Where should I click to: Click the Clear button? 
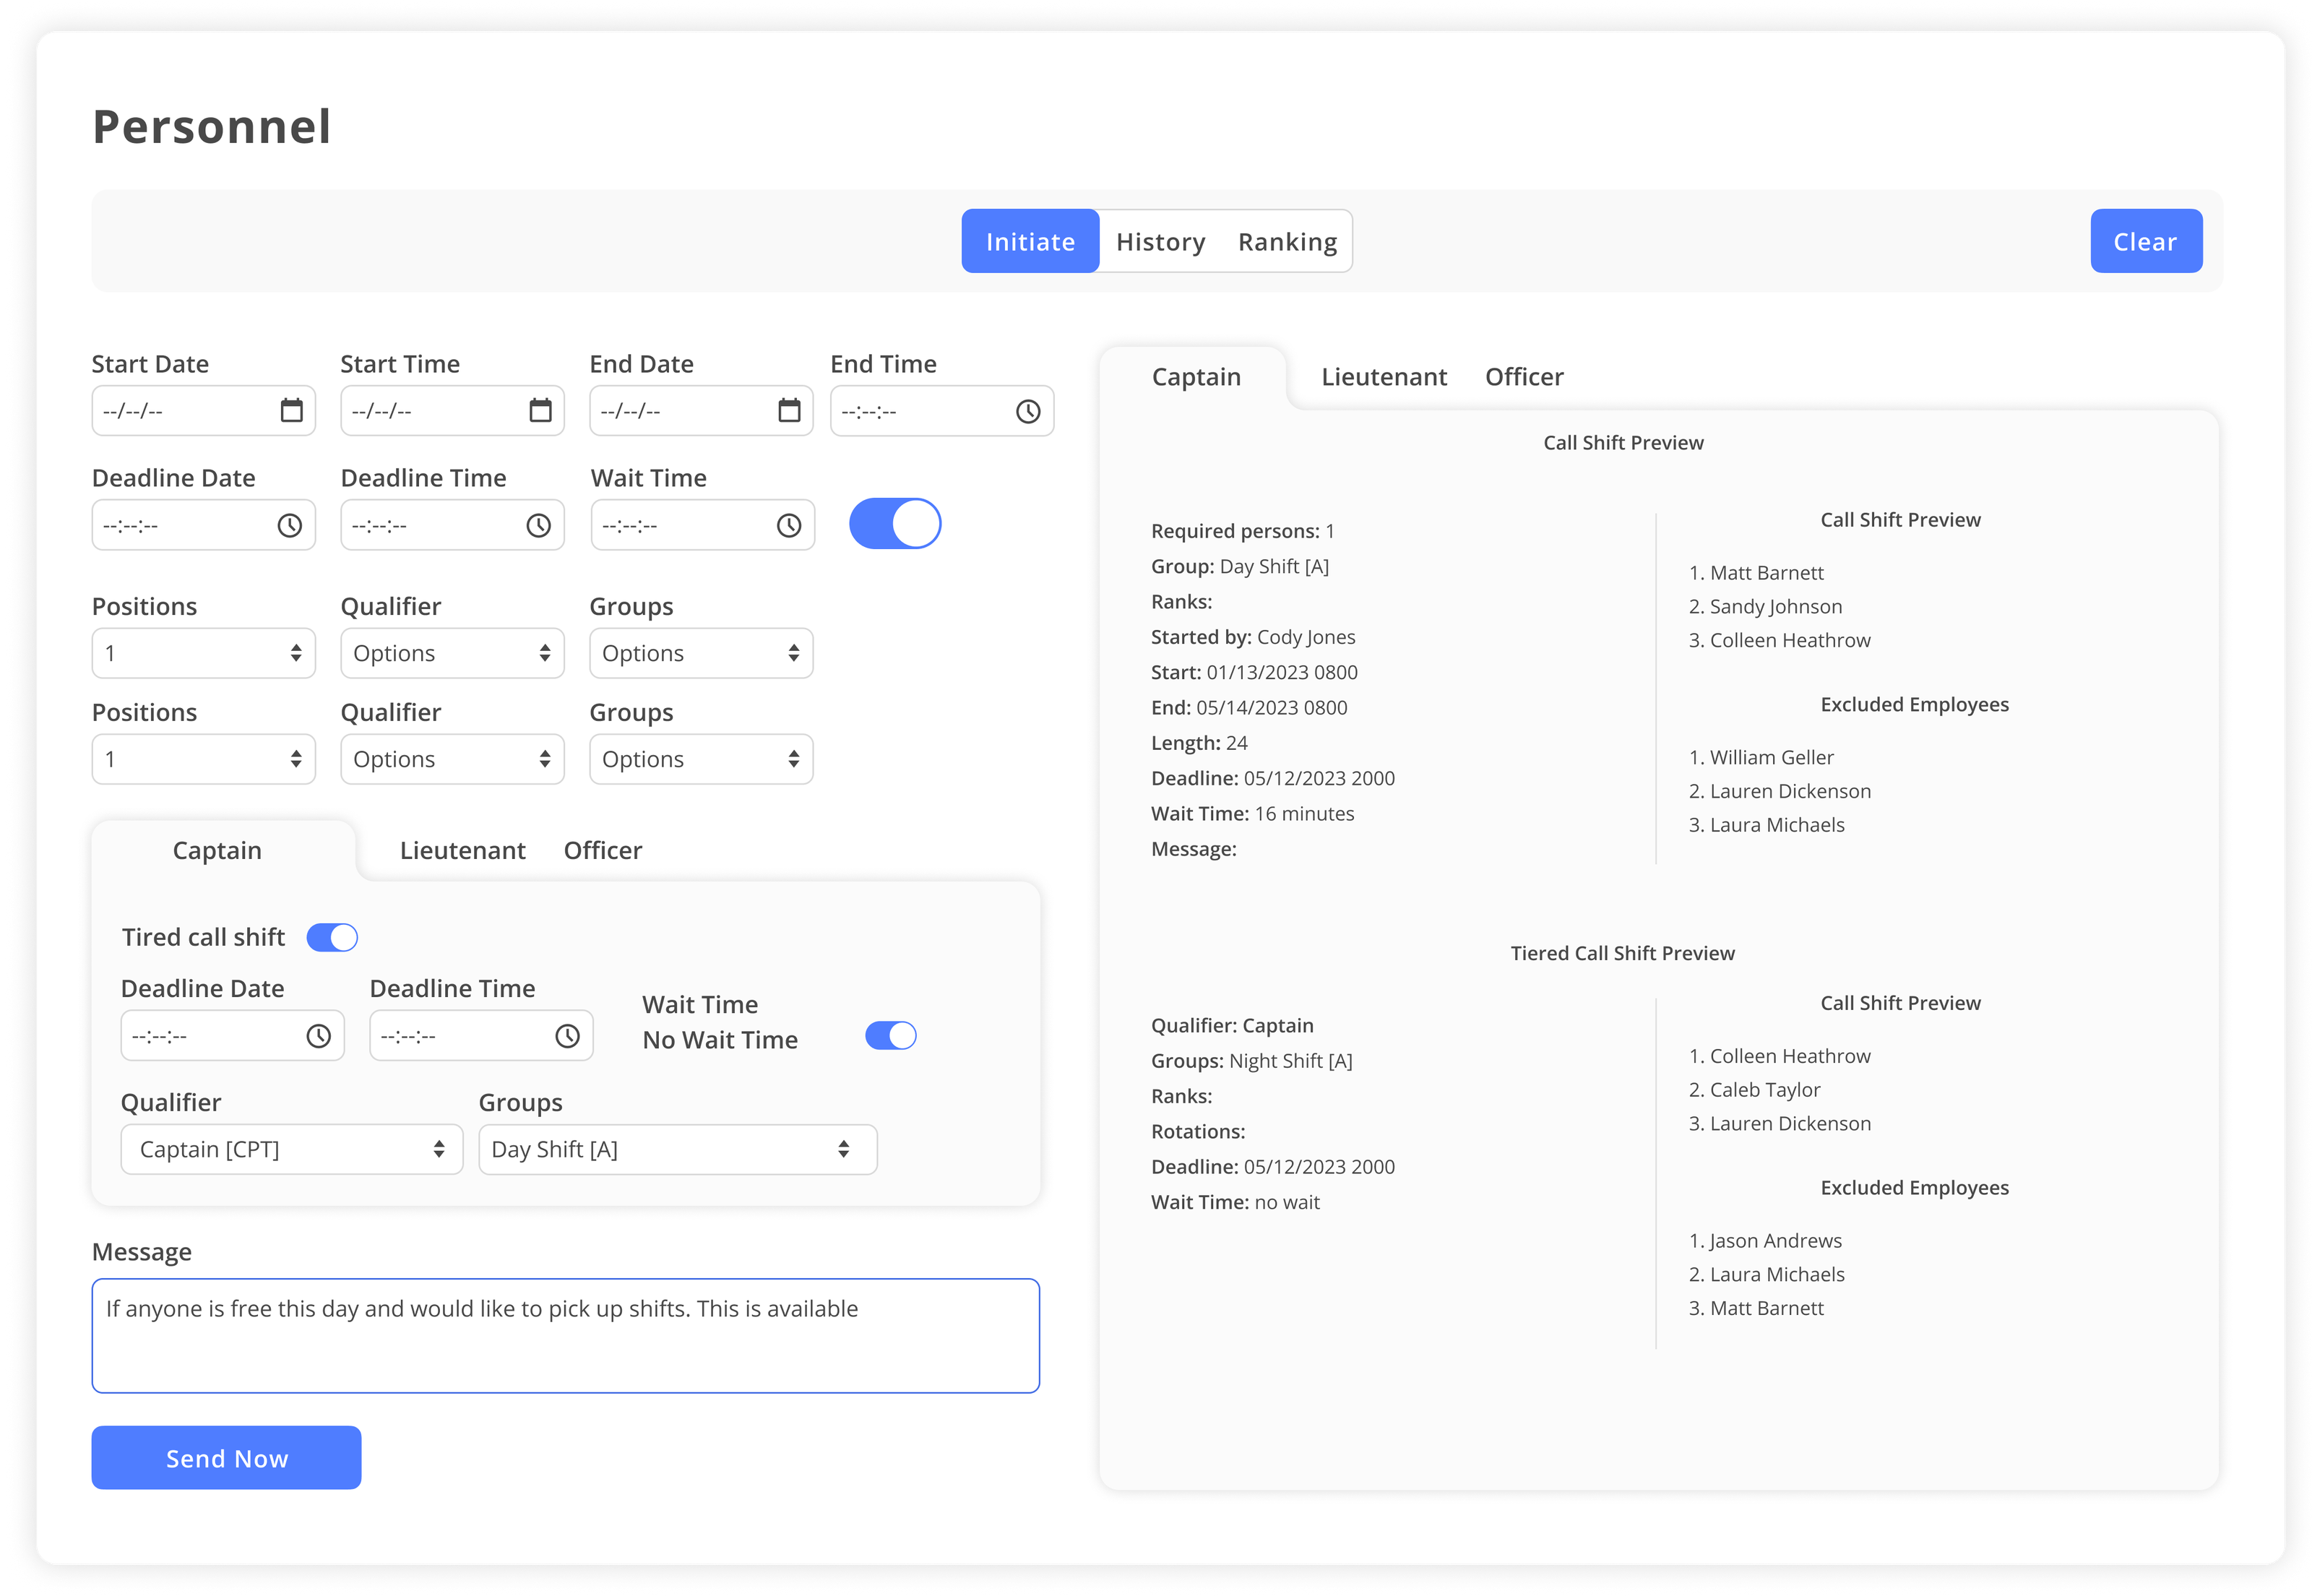point(2146,241)
